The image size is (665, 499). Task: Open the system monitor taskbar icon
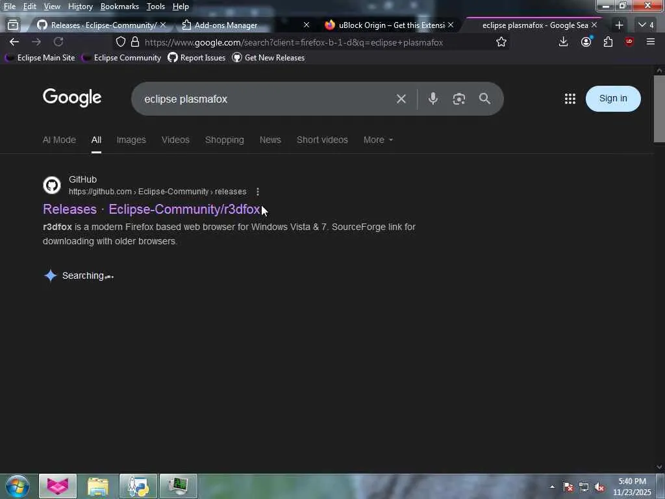pos(179,486)
